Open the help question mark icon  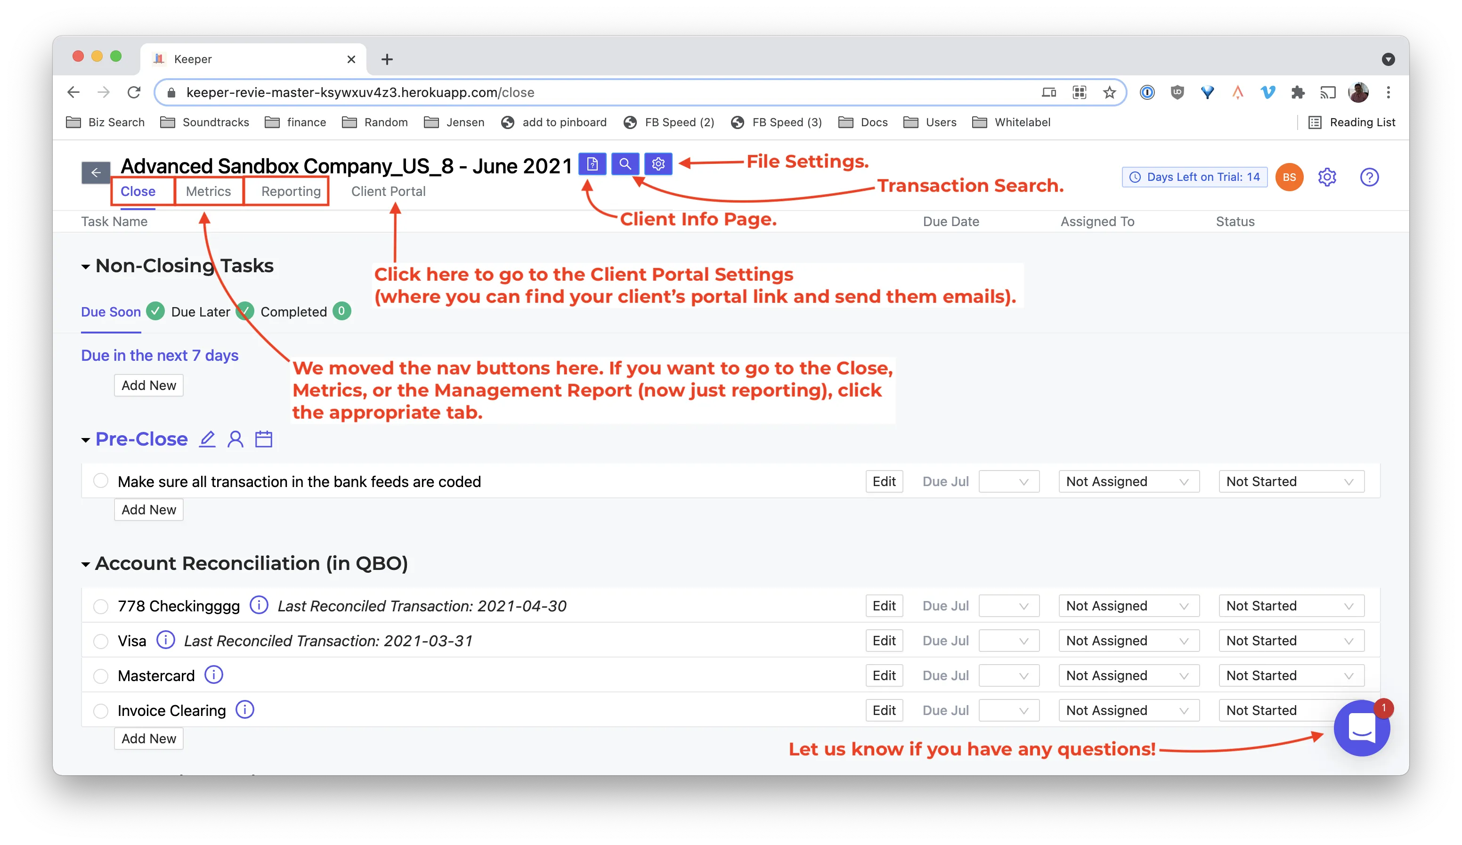[x=1369, y=177]
